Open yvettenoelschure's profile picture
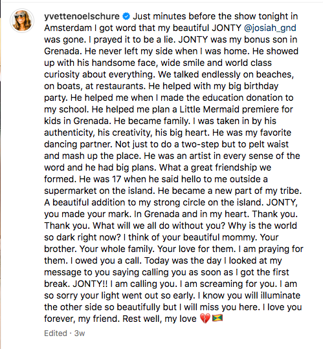This screenshot has width=323, height=349. click(x=22, y=21)
